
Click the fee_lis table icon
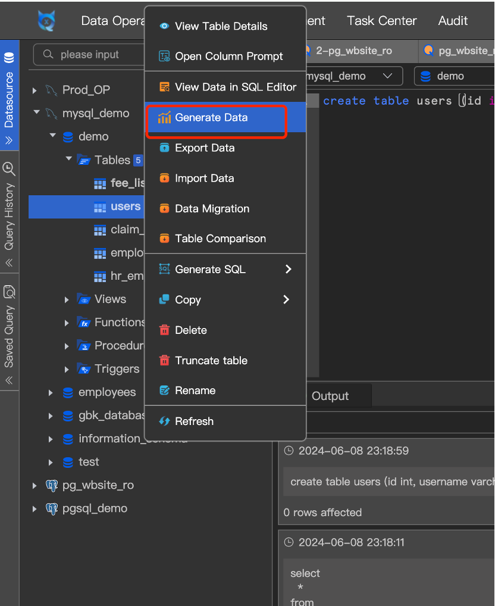pyautogui.click(x=100, y=183)
